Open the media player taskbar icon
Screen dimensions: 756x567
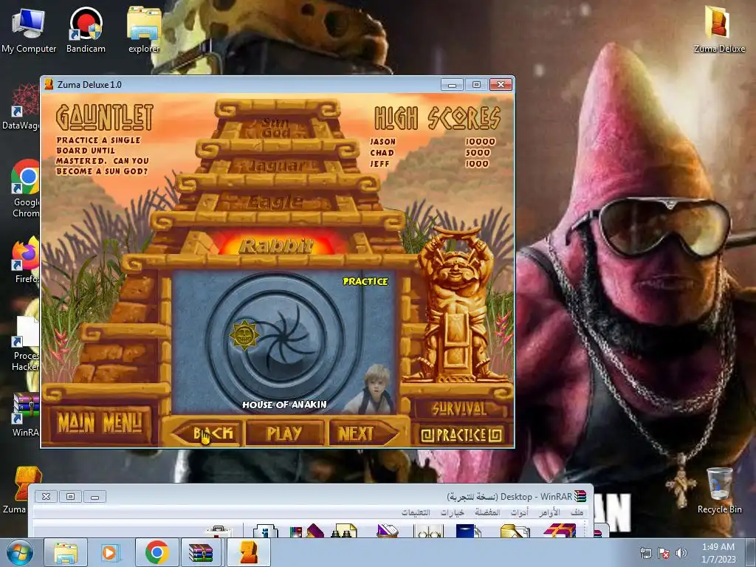click(111, 552)
